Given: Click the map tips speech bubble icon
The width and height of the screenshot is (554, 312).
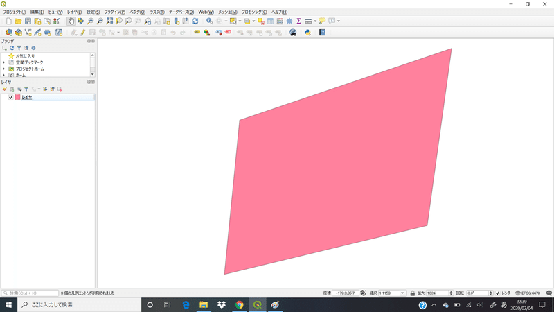Looking at the screenshot, I should tap(322, 21).
